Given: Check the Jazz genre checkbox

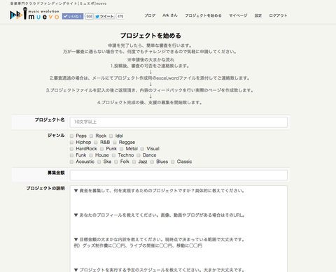Looking at the screenshot, I should [134, 162].
